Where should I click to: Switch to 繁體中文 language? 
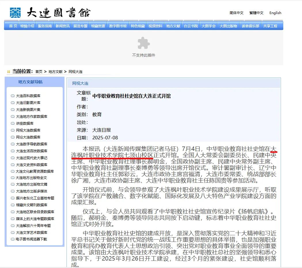(256, 13)
